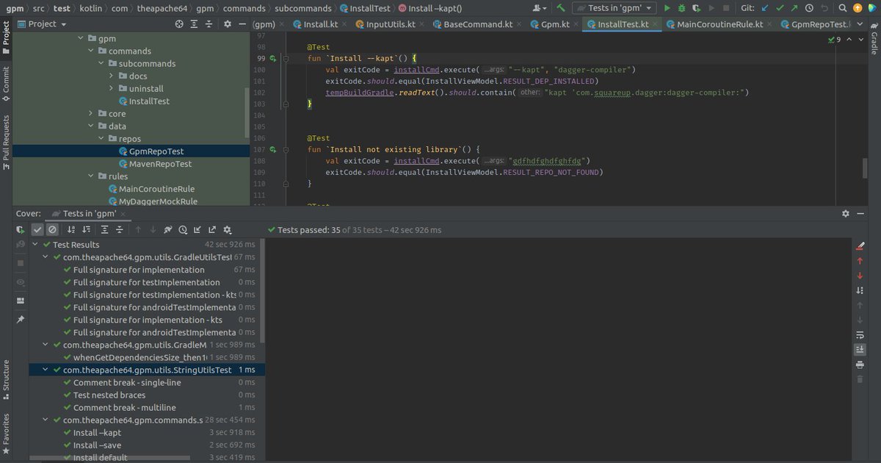Expand all in Project panel
This screenshot has height=463, width=881.
point(195,24)
